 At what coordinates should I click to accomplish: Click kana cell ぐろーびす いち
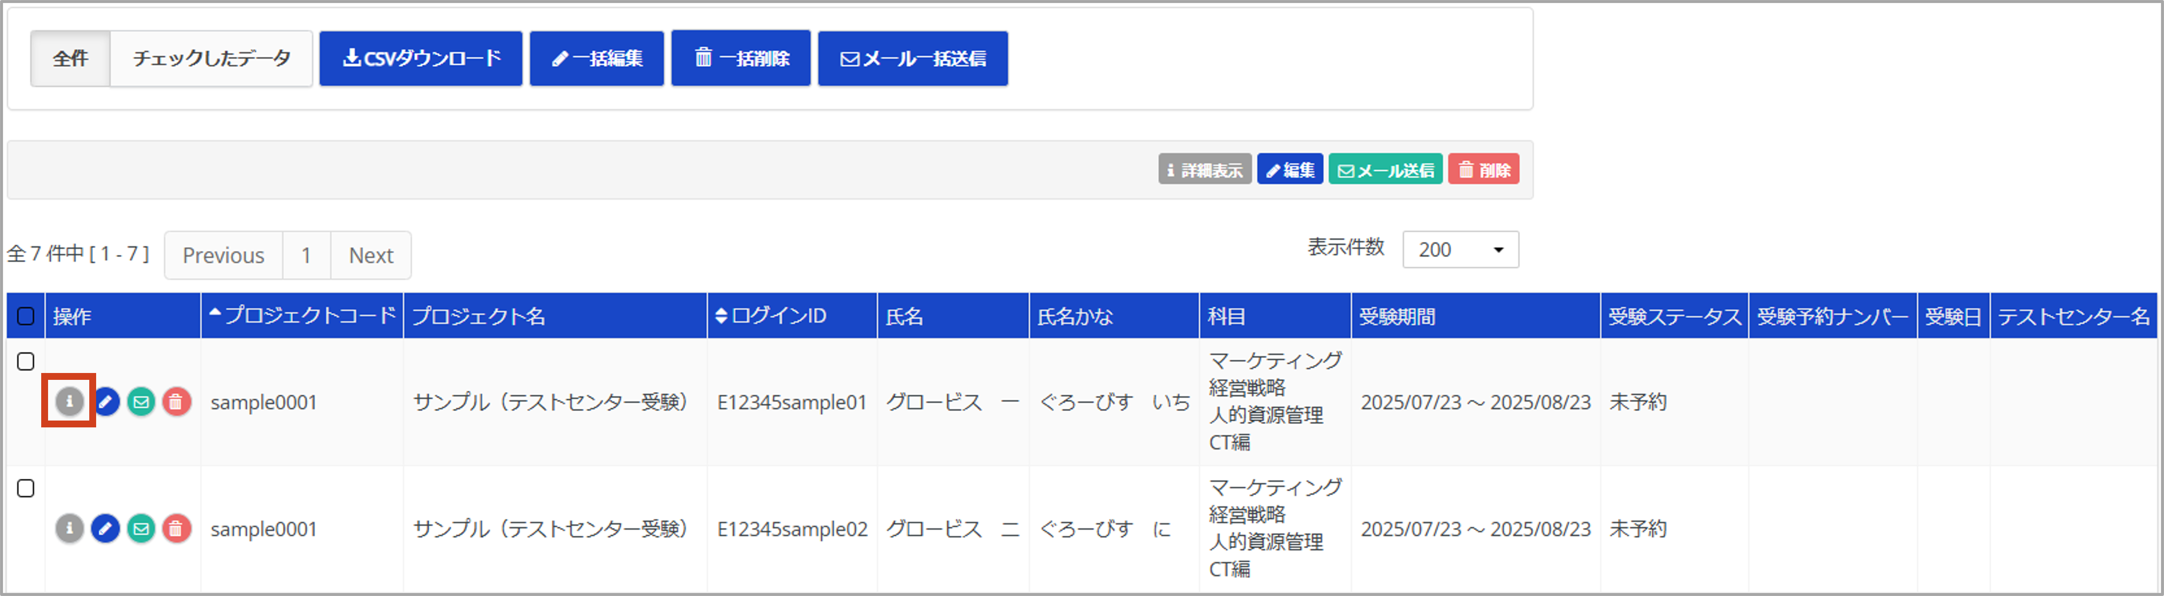1115,402
